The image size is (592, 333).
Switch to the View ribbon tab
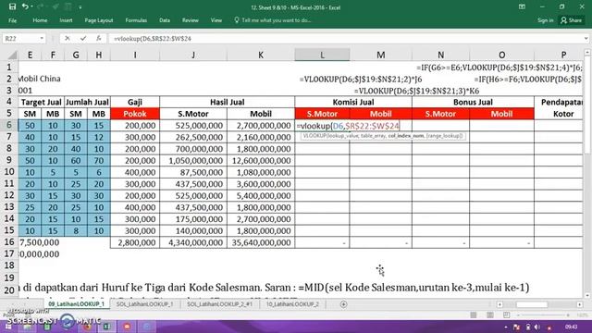216,20
